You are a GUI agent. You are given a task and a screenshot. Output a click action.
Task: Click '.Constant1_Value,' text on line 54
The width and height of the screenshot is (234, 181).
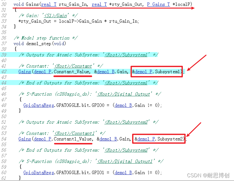72,139
